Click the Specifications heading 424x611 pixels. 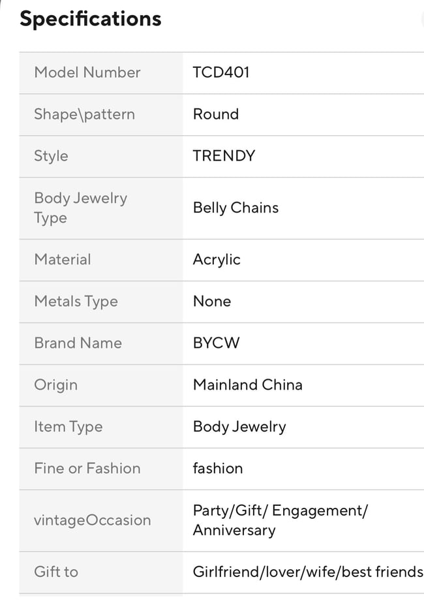pyautogui.click(x=90, y=19)
